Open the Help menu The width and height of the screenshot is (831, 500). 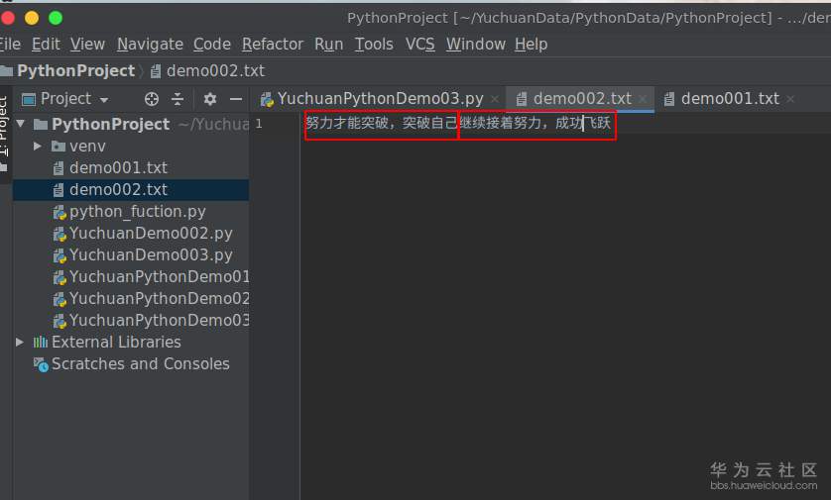[532, 44]
